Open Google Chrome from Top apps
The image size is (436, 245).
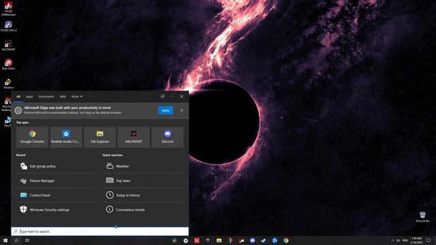click(x=32, y=137)
